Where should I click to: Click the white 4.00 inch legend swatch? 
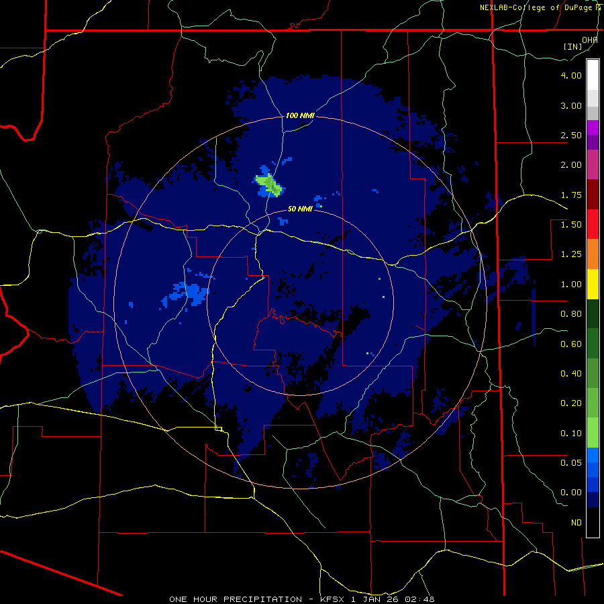(593, 75)
